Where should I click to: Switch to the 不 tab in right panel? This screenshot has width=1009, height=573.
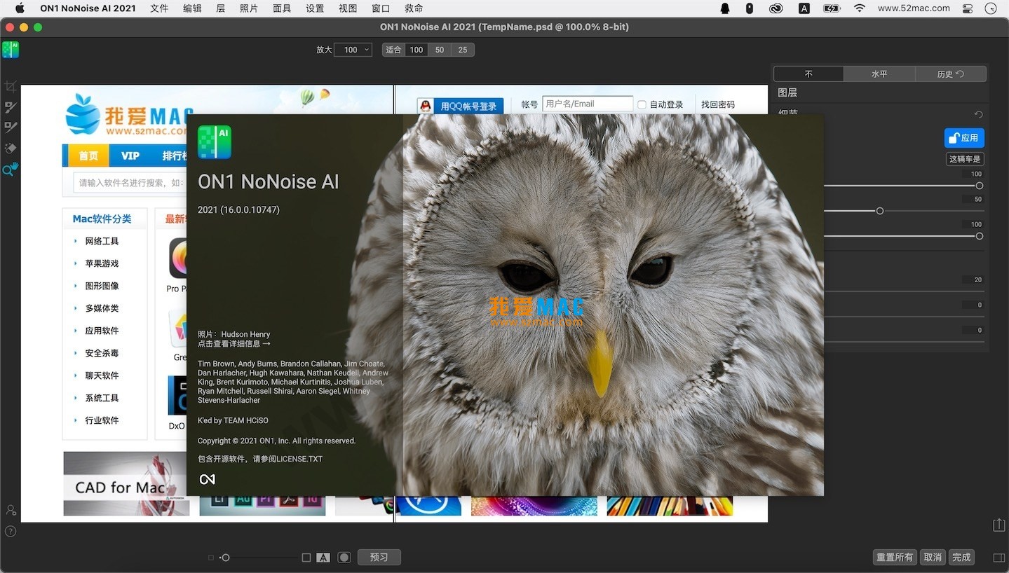tap(808, 74)
